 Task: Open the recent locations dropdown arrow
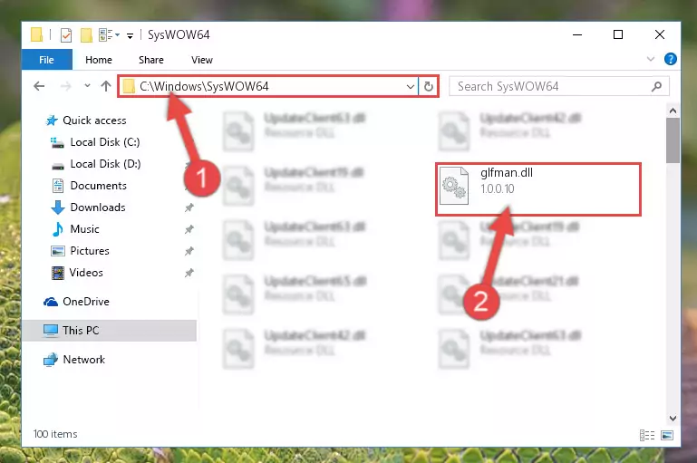click(87, 85)
